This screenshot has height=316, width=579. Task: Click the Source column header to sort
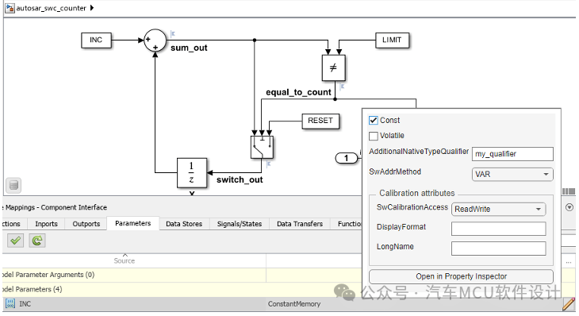pyautogui.click(x=125, y=260)
